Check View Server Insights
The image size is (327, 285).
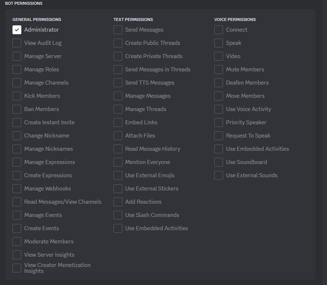17,255
